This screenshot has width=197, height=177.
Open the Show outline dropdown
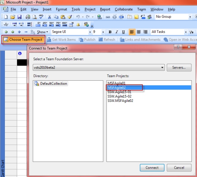pos(42,32)
